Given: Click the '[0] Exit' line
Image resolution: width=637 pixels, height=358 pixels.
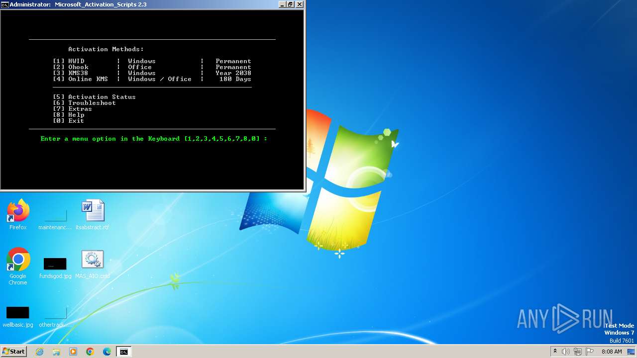Looking at the screenshot, I should click(68, 121).
